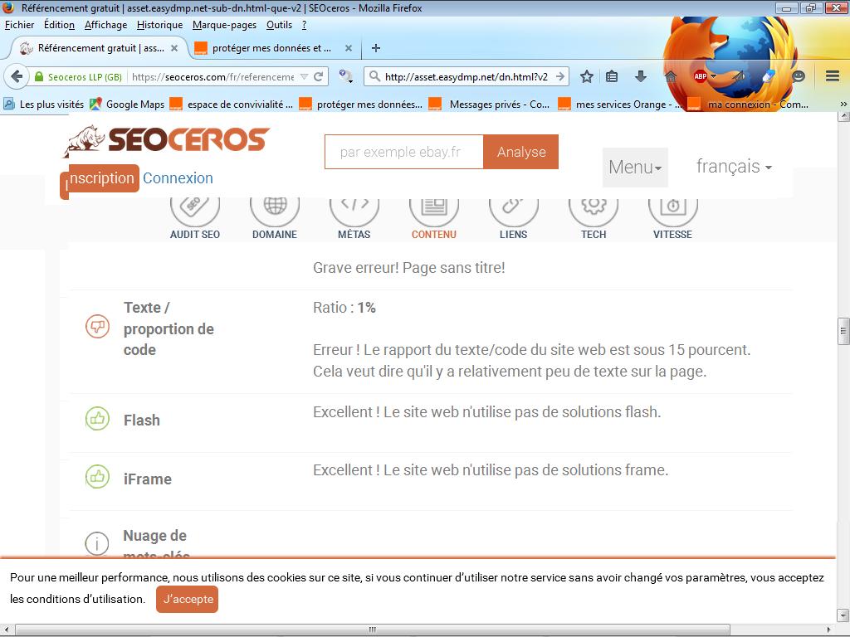Screen dimensions: 850x637
Task: Open Les plus visités bookmark
Action: 44,104
